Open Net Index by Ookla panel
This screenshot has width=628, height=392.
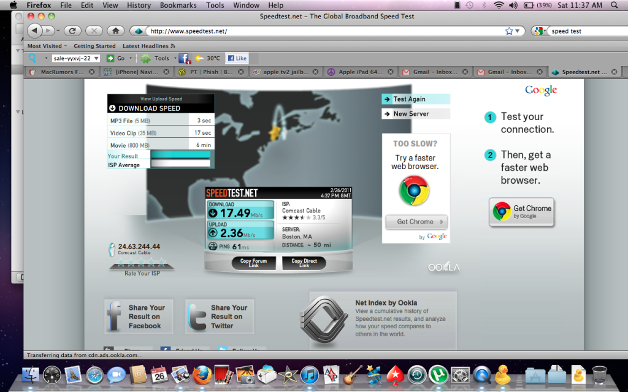(383, 320)
